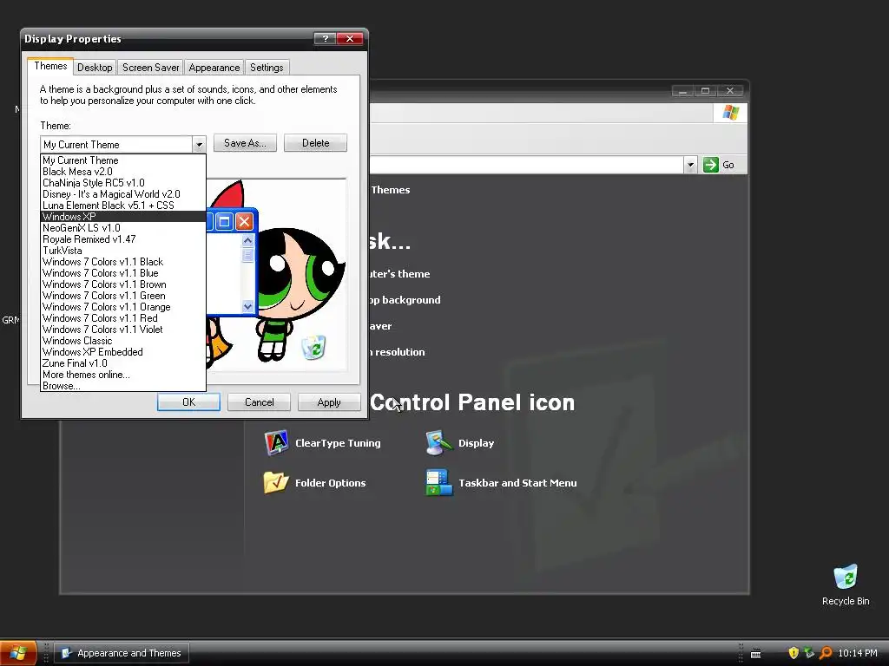Image resolution: width=889 pixels, height=666 pixels.
Task: Select Royale Remixed v1.47 theme
Action: [x=123, y=239]
